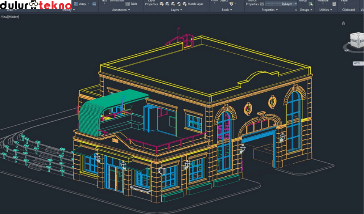The image size is (364, 214).
Task: Select the Array tool icon
Action: click(x=76, y=4)
